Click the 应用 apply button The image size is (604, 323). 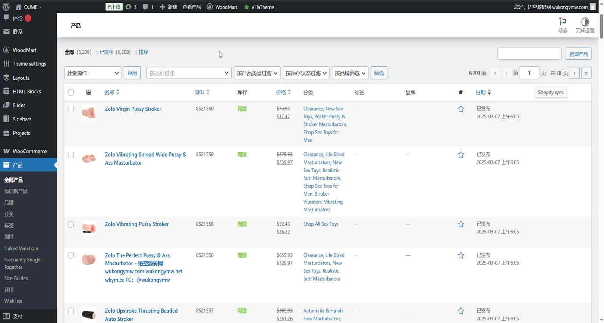click(x=132, y=73)
